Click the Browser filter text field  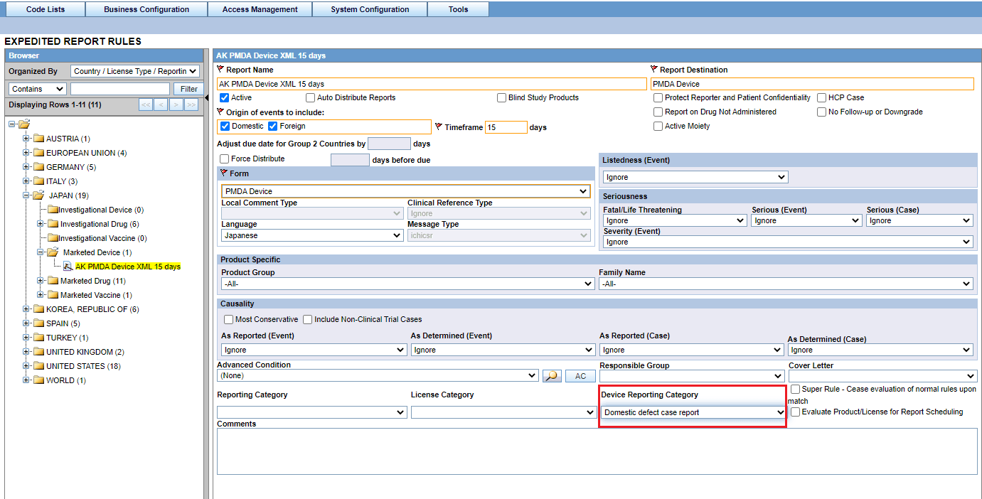120,89
